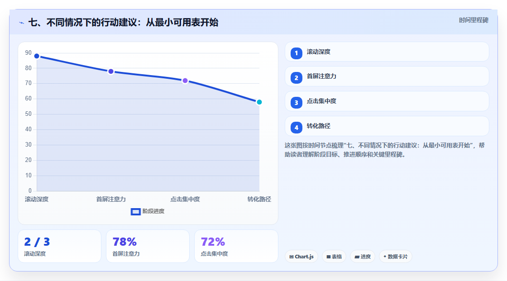
Task: Click the number 1 badge for 滚动深度
Action: [296, 53]
